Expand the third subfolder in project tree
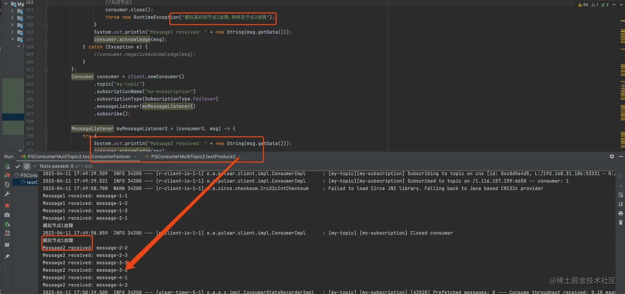Viewport: 625px width, 294px height. pos(12,25)
